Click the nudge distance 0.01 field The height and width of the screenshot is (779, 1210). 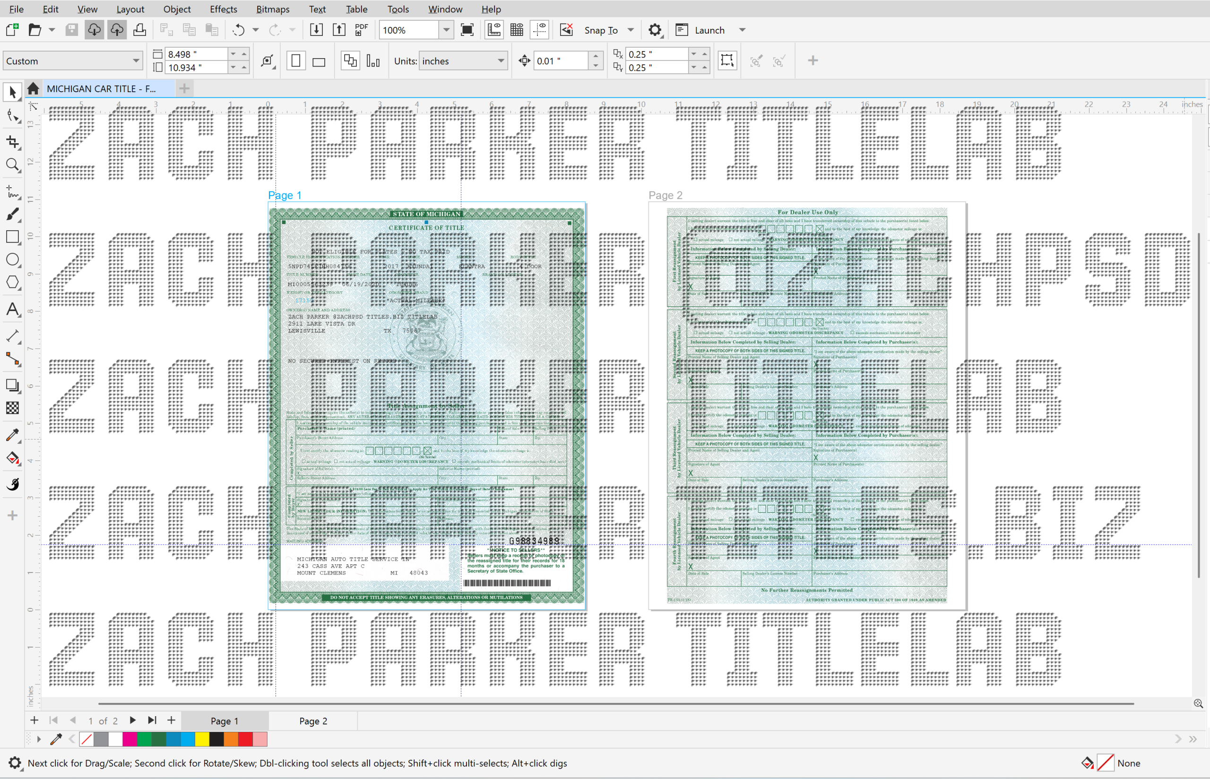pos(561,61)
